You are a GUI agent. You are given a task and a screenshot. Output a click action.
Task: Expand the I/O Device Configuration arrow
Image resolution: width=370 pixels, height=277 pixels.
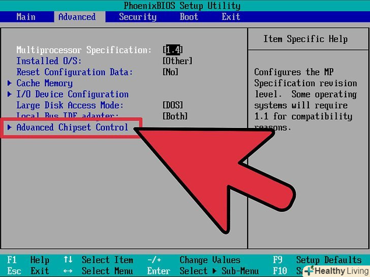10,94
